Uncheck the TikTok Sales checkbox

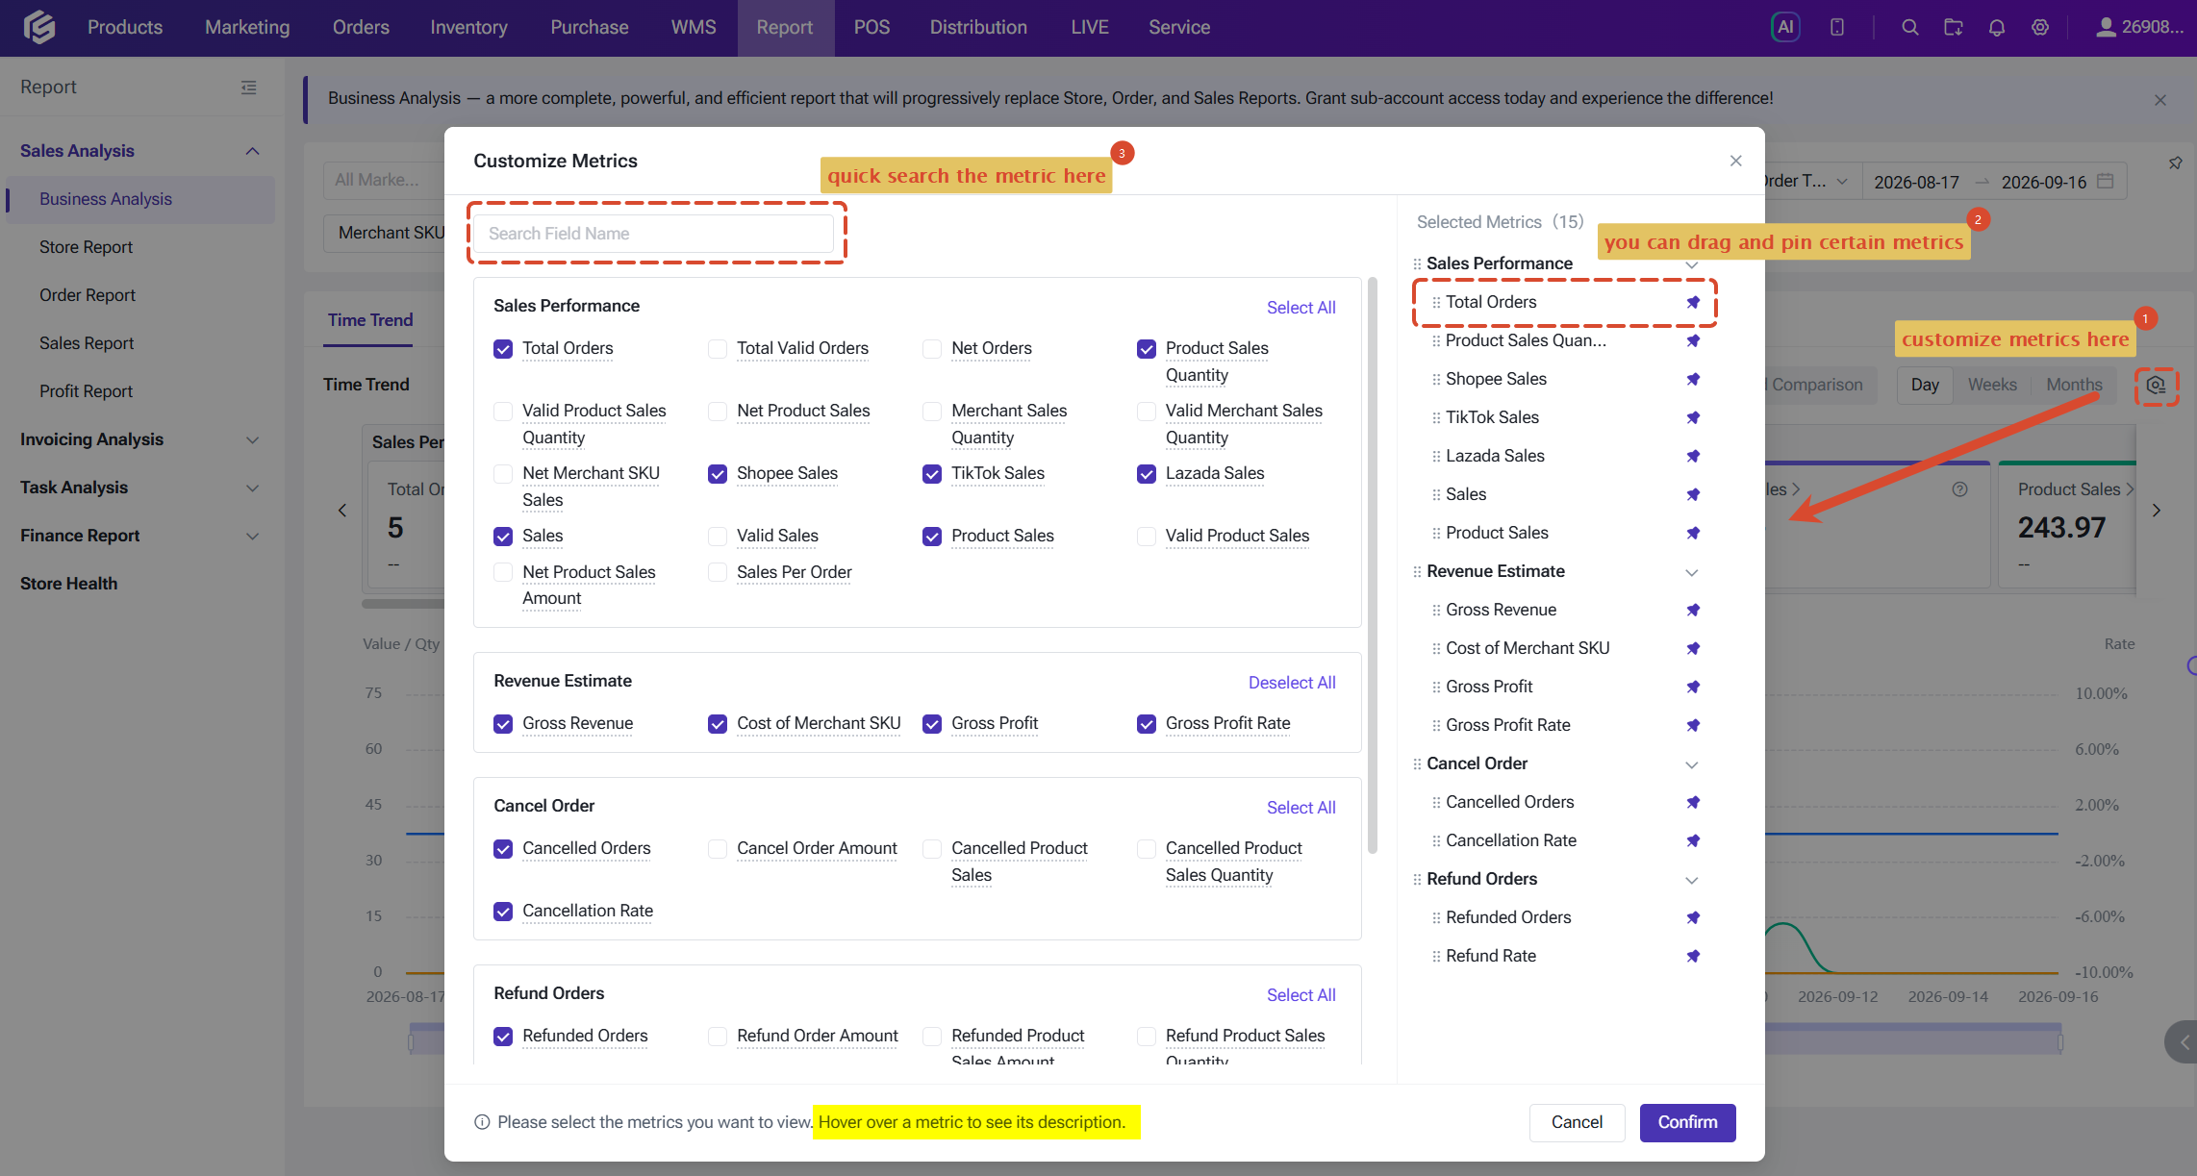931,474
